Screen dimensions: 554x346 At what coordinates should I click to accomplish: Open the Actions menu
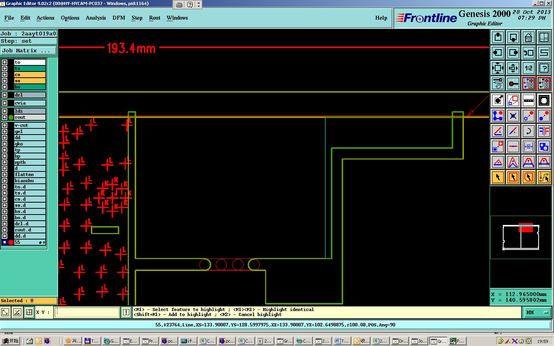(x=45, y=18)
